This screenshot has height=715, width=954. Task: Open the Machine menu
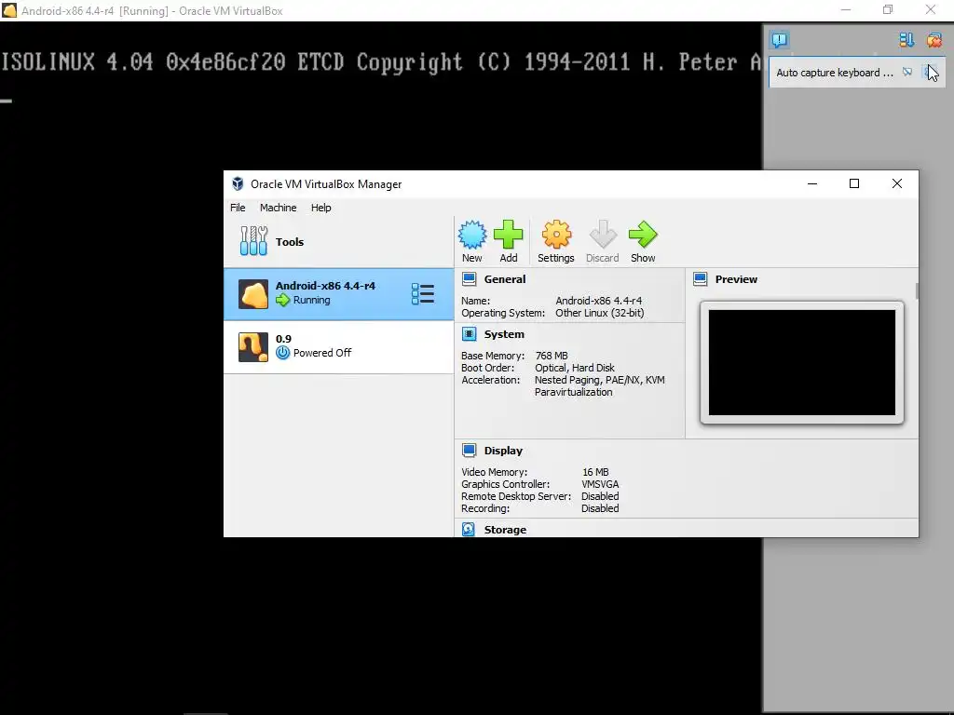point(278,208)
